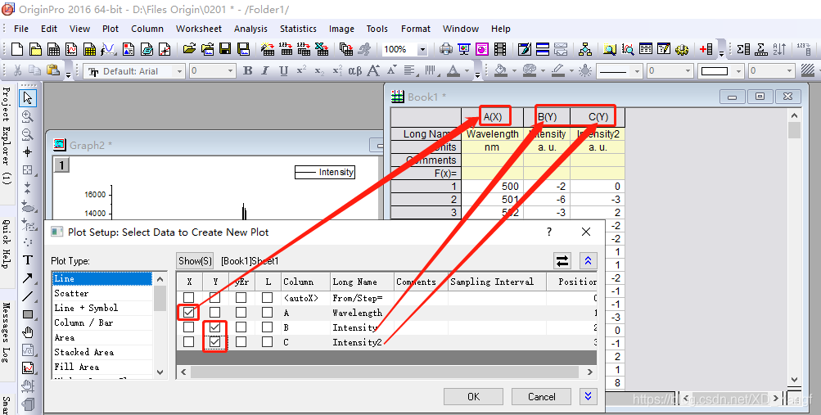This screenshot has height=415, width=821.
Task: Expand the bottom panel of Plot Setup
Action: tap(588, 396)
